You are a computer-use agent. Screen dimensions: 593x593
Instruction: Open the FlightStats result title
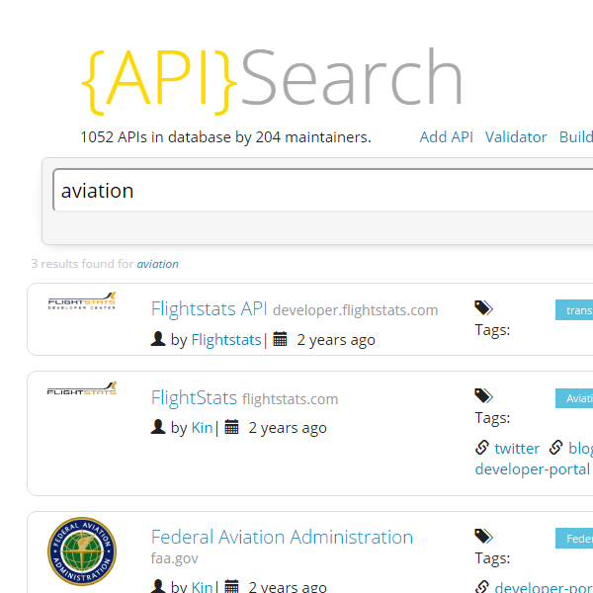[x=194, y=398]
